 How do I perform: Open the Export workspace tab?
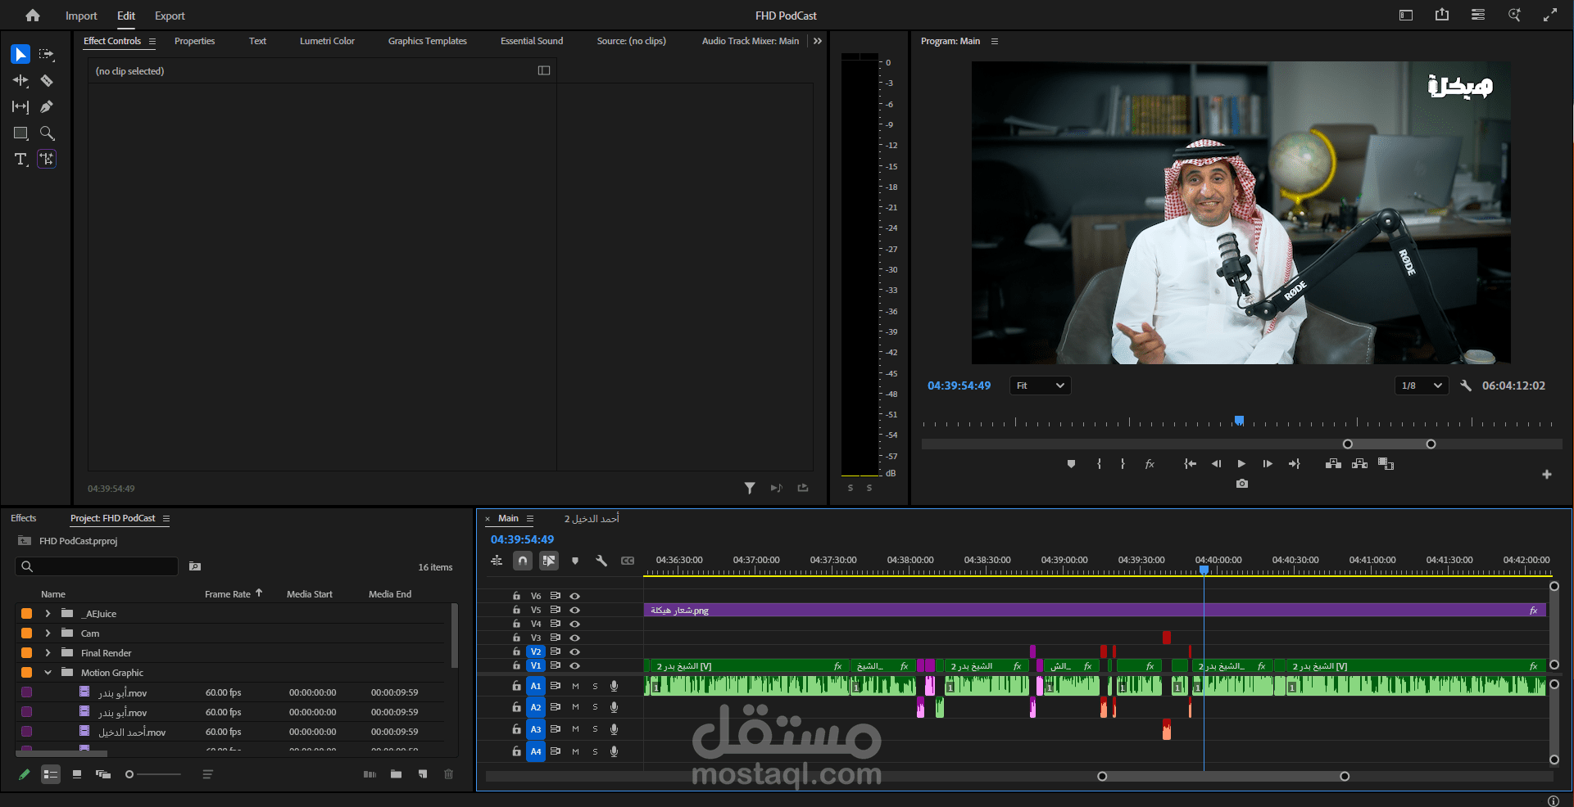(170, 16)
